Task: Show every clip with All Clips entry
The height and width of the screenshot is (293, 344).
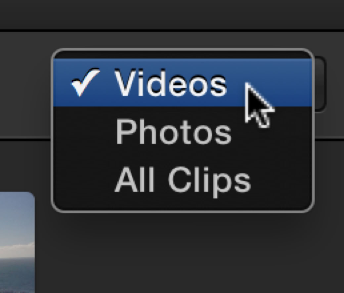Action: click(183, 180)
